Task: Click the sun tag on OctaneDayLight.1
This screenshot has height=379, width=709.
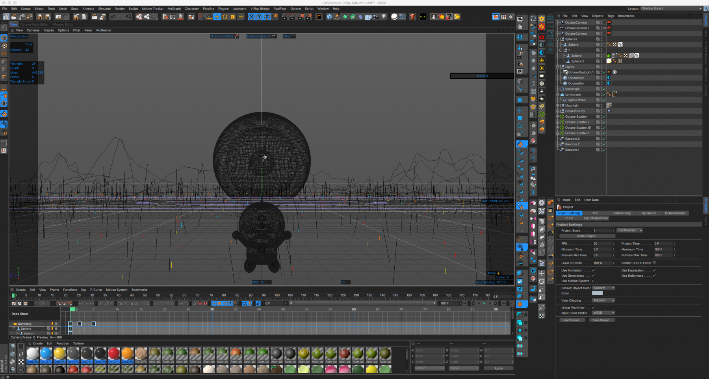Action: 609,72
